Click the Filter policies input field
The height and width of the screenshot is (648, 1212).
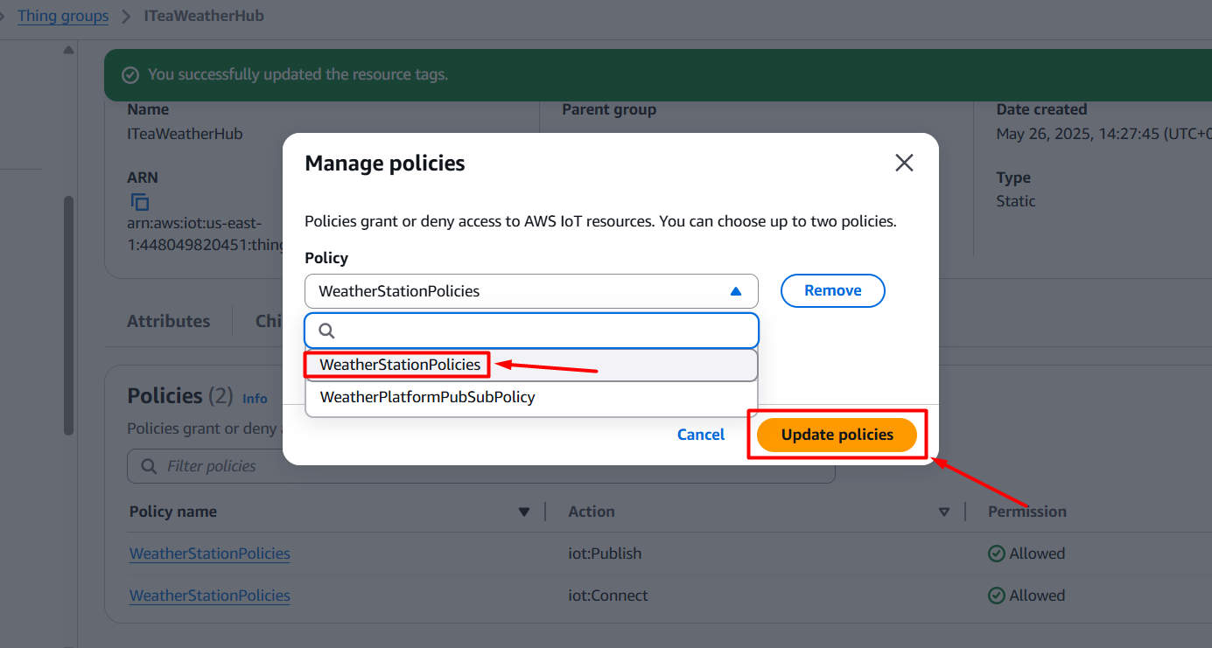(x=490, y=466)
